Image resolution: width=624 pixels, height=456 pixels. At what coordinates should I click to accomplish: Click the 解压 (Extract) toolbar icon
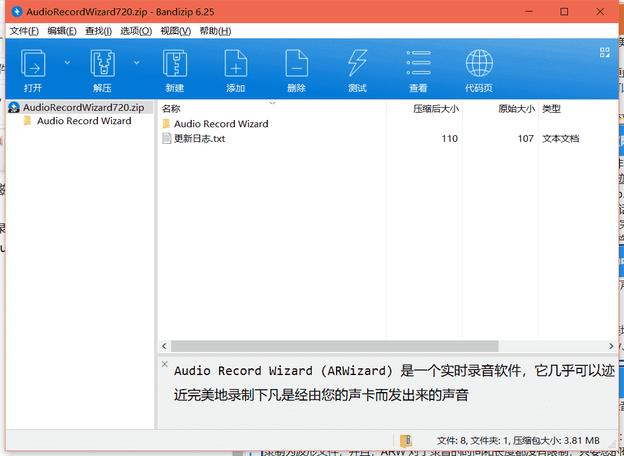click(x=102, y=63)
